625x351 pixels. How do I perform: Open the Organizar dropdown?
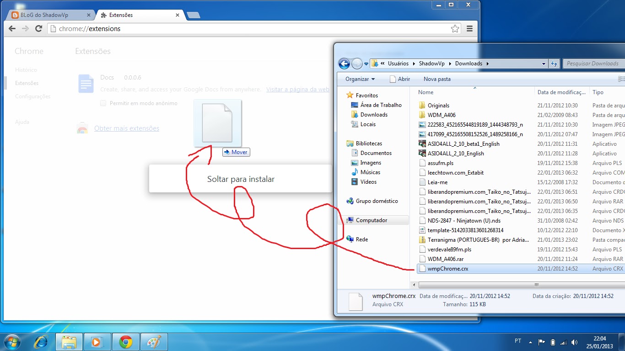pos(359,79)
